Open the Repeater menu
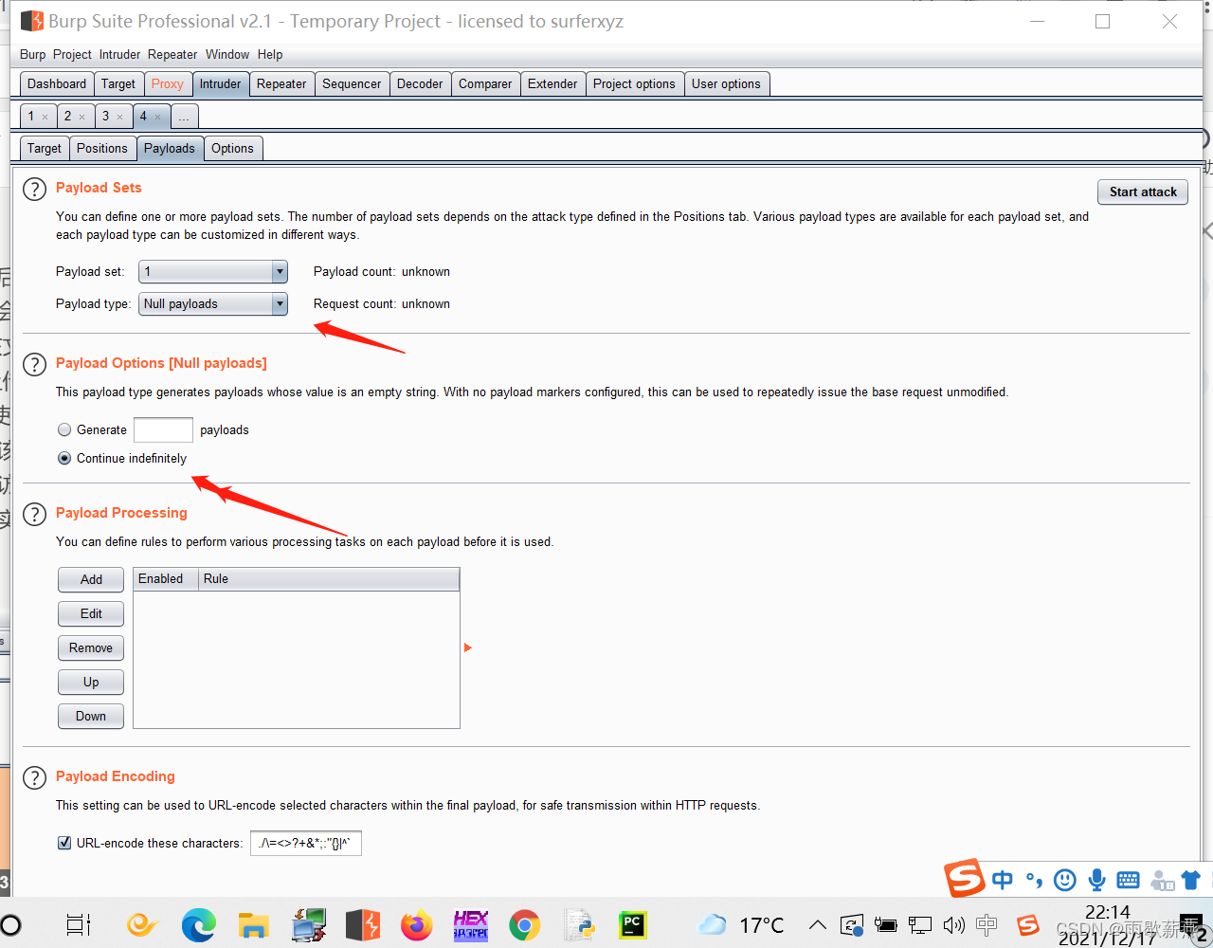Viewport: 1213px width, 948px height. tap(172, 54)
